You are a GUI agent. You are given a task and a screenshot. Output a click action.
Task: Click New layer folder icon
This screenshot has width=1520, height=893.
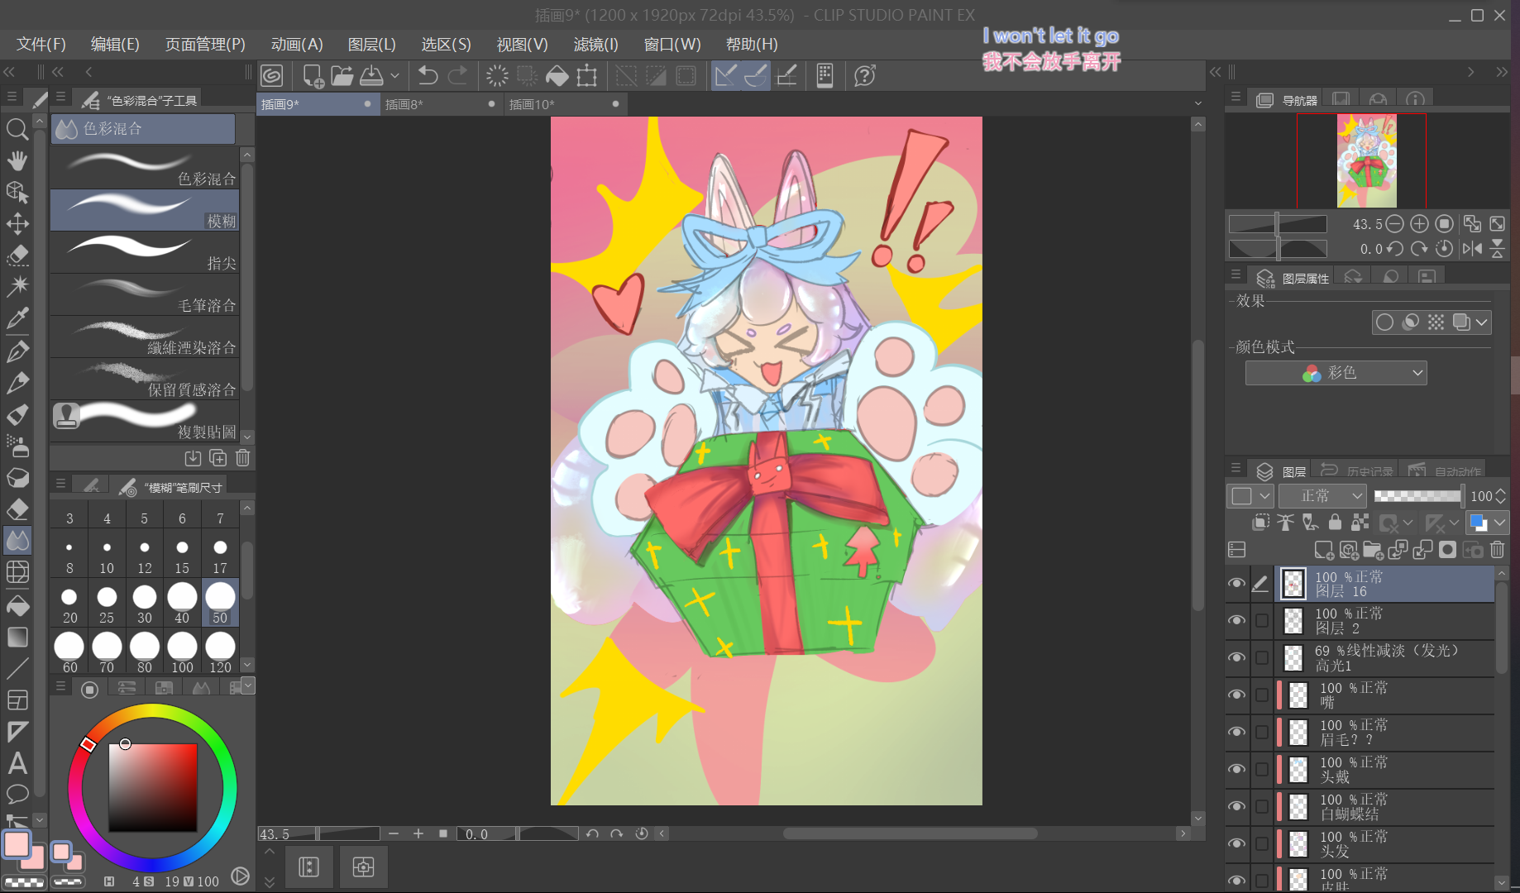pos(1373,550)
